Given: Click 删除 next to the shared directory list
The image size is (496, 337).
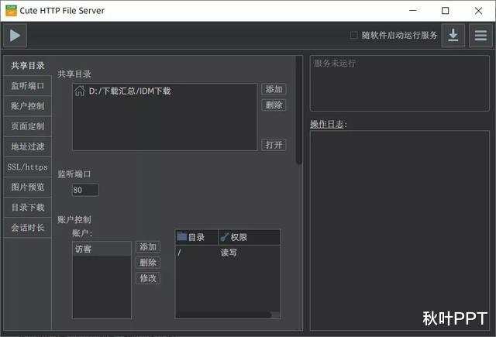Looking at the screenshot, I should click(274, 105).
